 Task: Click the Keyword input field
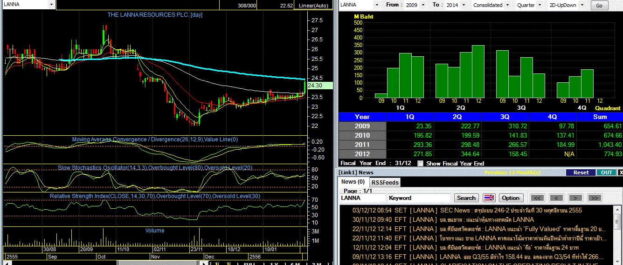(419, 198)
